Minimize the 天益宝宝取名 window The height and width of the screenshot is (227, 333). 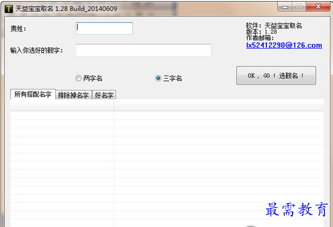coord(285,7)
